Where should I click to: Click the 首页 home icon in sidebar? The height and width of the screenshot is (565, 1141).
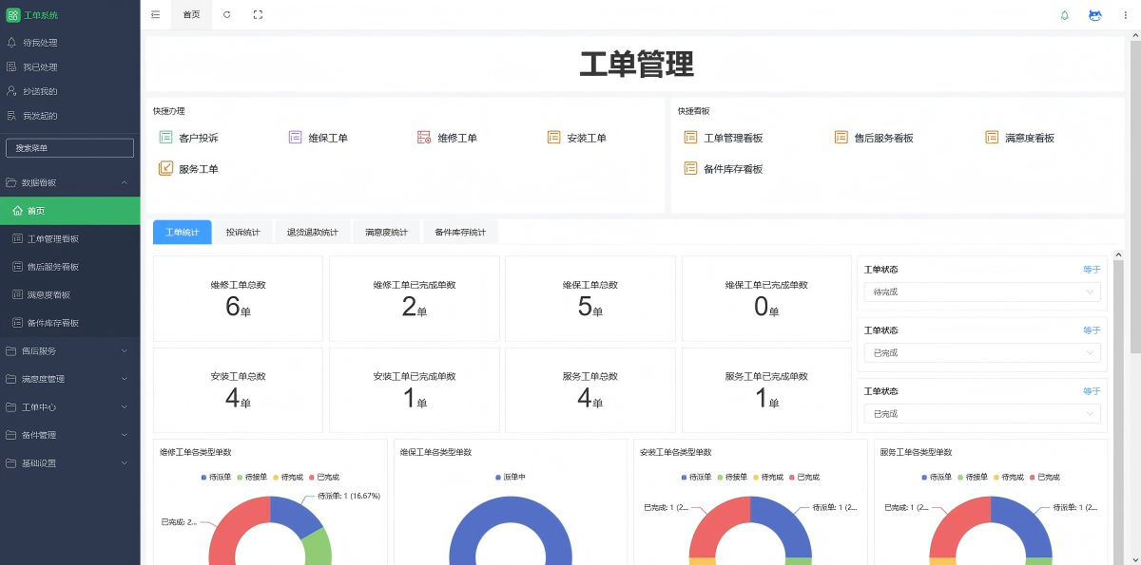click(17, 211)
